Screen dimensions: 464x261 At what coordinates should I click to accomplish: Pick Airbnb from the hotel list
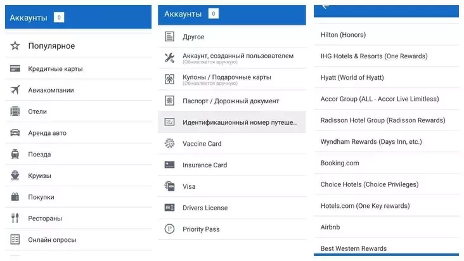click(387, 227)
